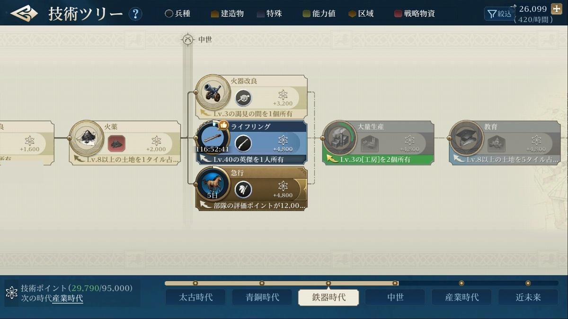Viewport: 568px width, 319px height.
Task: Open the 絞込 filter dropdown
Action: [499, 14]
